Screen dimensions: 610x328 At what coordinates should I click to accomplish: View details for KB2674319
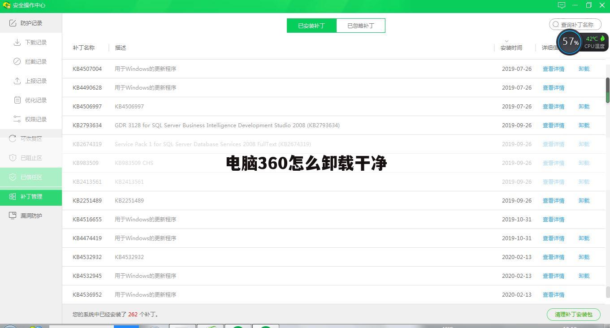click(554, 144)
